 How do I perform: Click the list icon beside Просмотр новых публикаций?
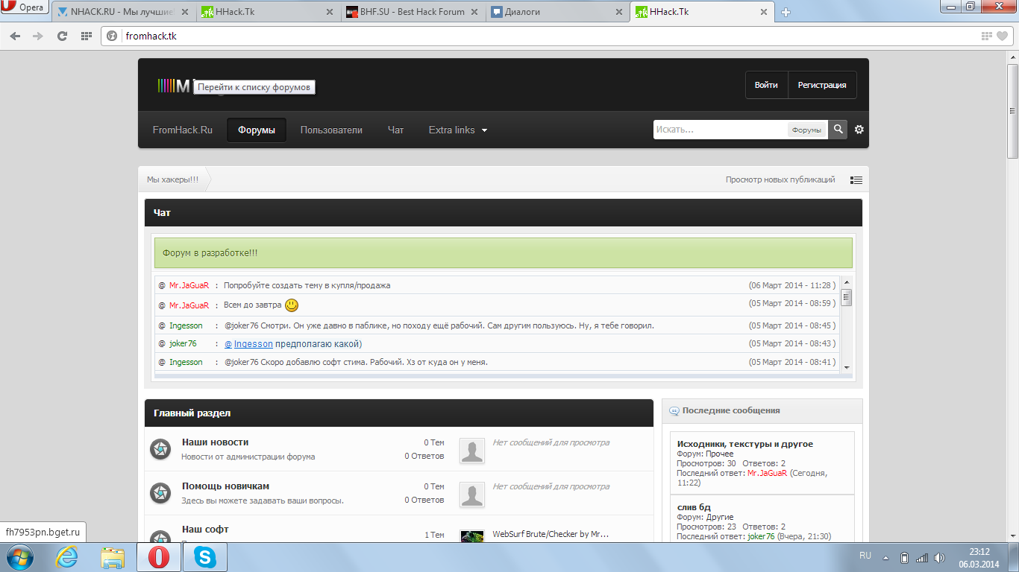point(856,180)
